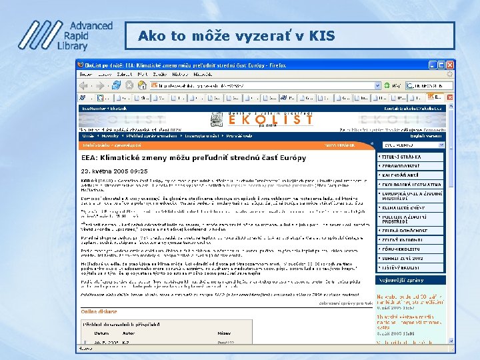The width and height of the screenshot is (480, 360).
Task: Click the Autor column header in discussion table
Action: [129, 333]
